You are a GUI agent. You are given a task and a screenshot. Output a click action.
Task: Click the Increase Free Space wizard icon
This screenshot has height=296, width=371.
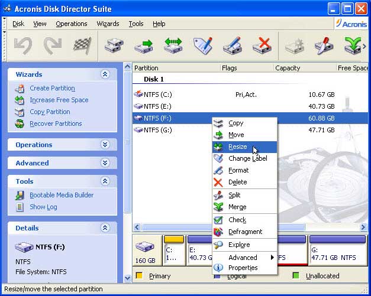[x=20, y=100]
